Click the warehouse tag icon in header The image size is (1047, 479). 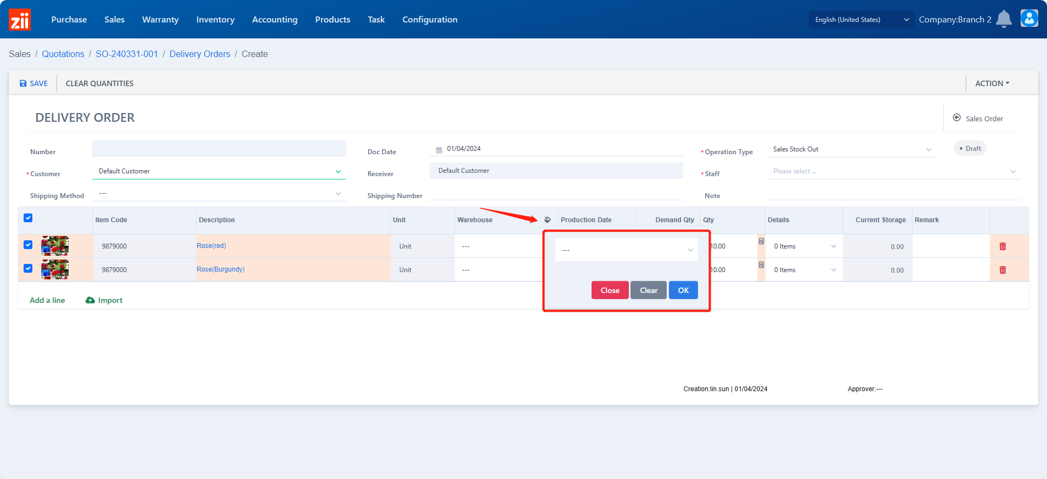point(547,220)
